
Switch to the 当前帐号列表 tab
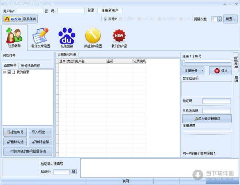click(x=67, y=55)
